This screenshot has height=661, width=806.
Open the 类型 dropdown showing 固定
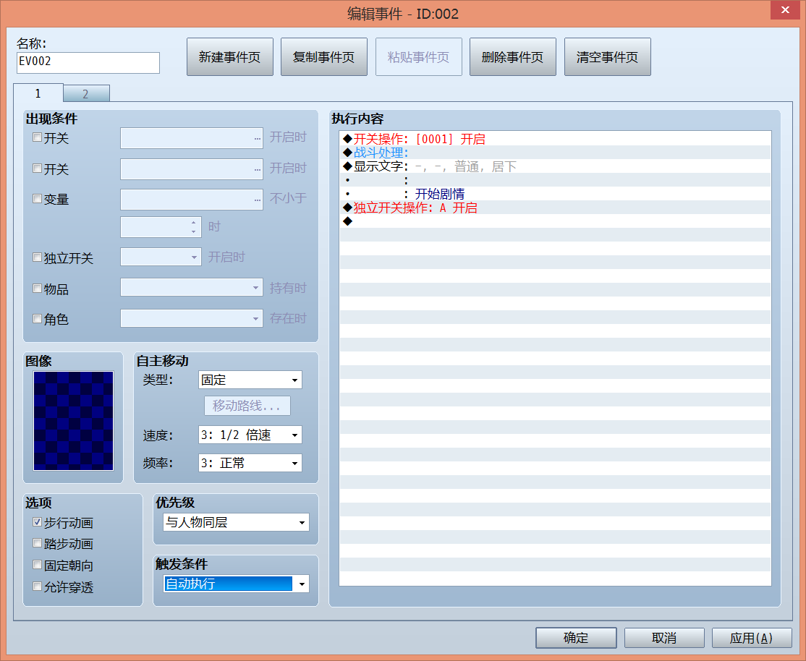pyautogui.click(x=250, y=380)
